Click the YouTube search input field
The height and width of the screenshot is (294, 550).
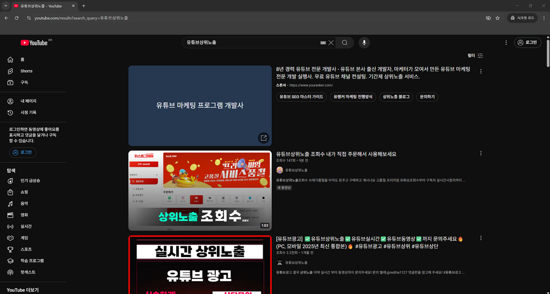pyautogui.click(x=252, y=43)
